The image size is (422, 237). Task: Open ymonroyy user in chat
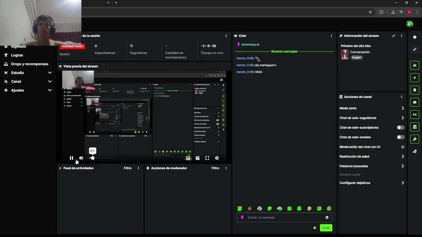click(249, 44)
